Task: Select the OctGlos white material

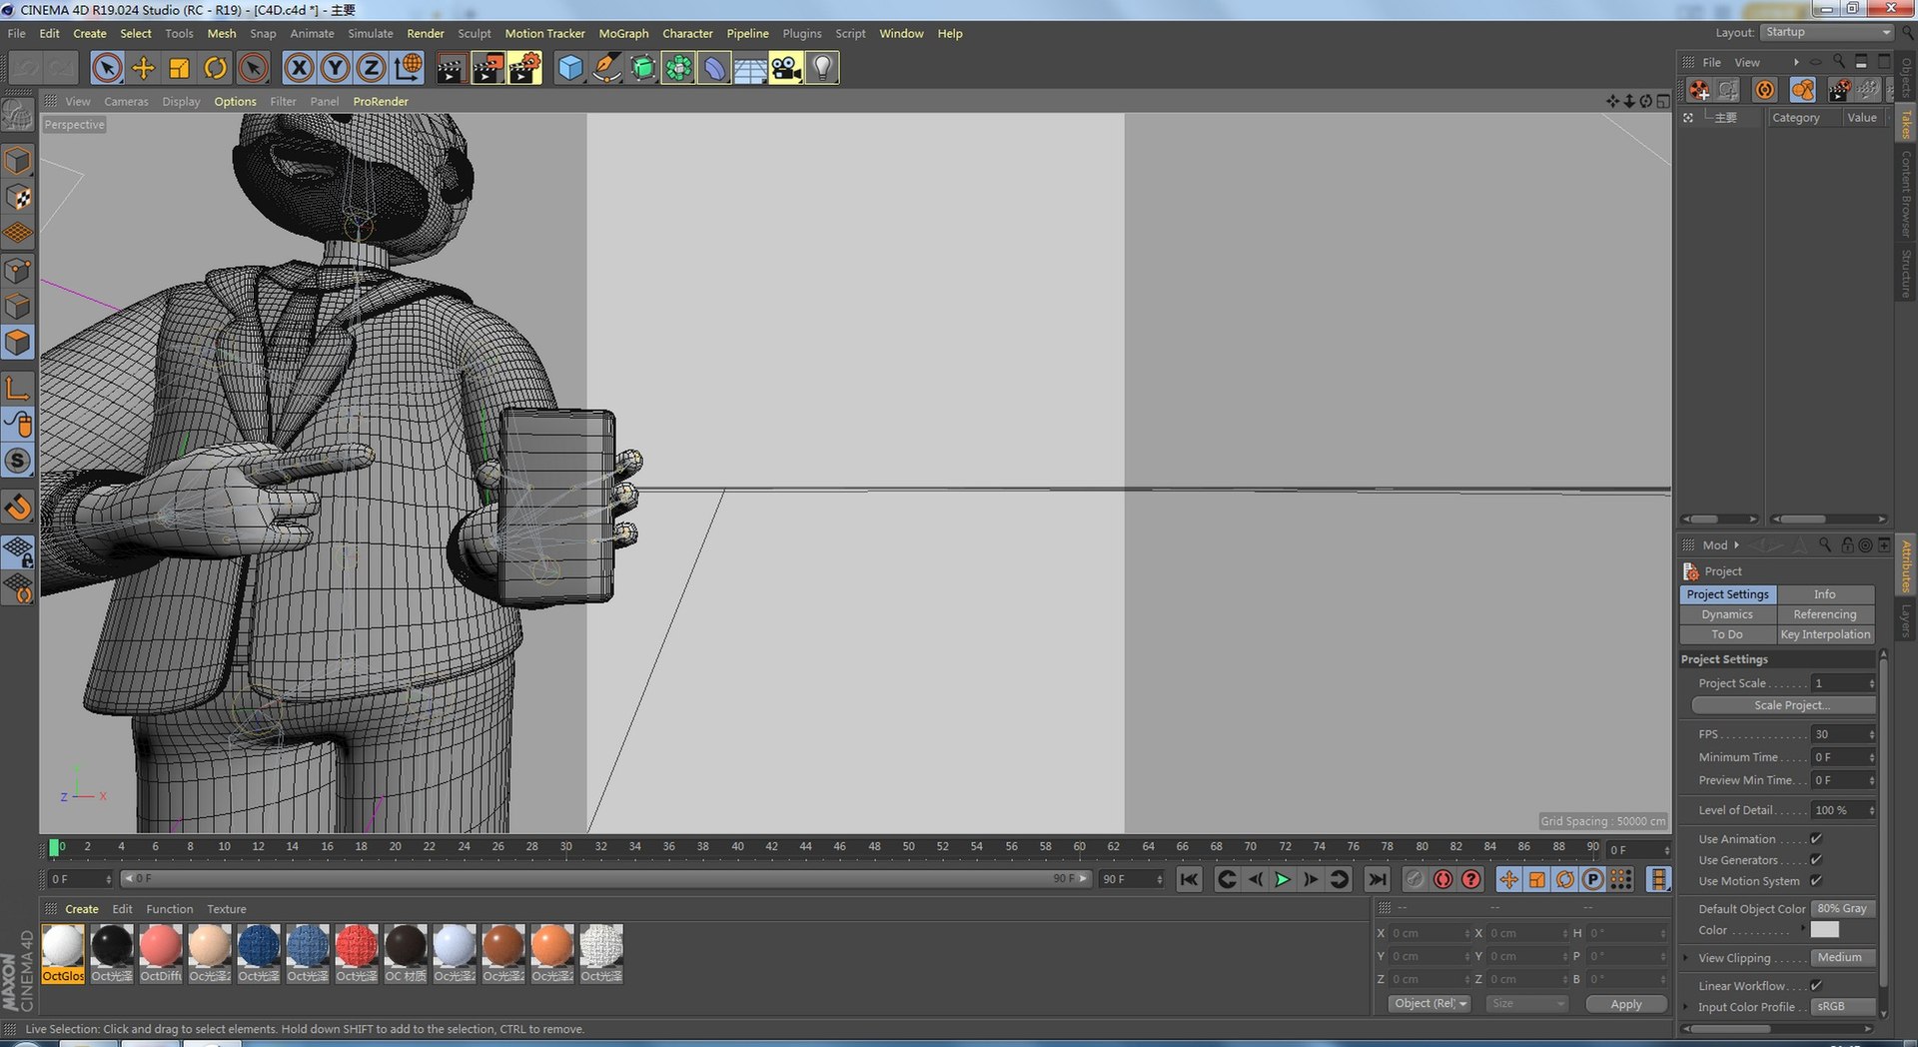Action: pyautogui.click(x=63, y=954)
